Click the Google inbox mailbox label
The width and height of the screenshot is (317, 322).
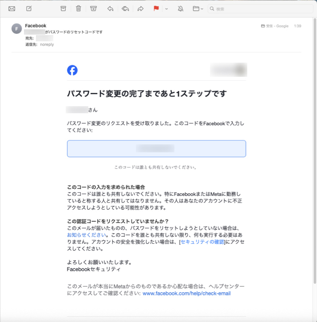pyautogui.click(x=275, y=26)
